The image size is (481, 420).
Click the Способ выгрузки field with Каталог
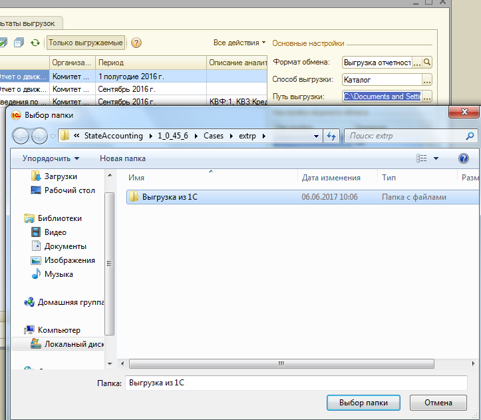click(x=383, y=80)
